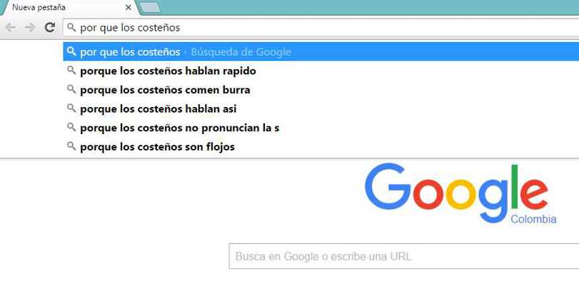Click magnifier icon beside 'comen burra' suggestion
This screenshot has height=301, width=579.
click(71, 89)
